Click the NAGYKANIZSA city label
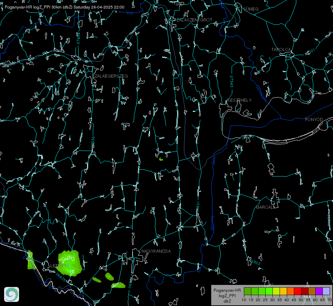Viewport: 333px width, 306px height. (x=156, y=251)
